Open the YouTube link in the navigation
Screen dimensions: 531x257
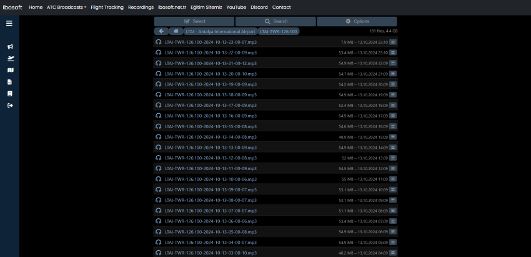click(x=236, y=7)
